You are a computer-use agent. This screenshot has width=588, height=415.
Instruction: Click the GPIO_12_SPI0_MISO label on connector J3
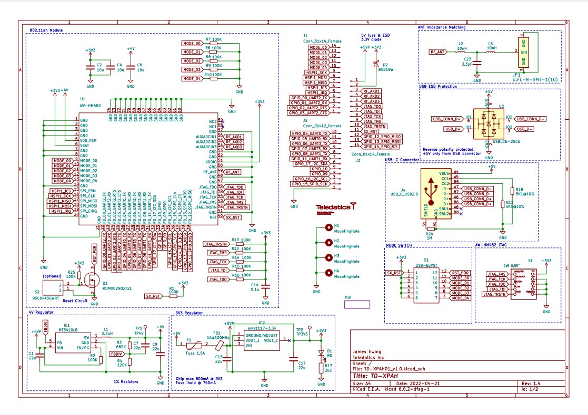pos(382,137)
